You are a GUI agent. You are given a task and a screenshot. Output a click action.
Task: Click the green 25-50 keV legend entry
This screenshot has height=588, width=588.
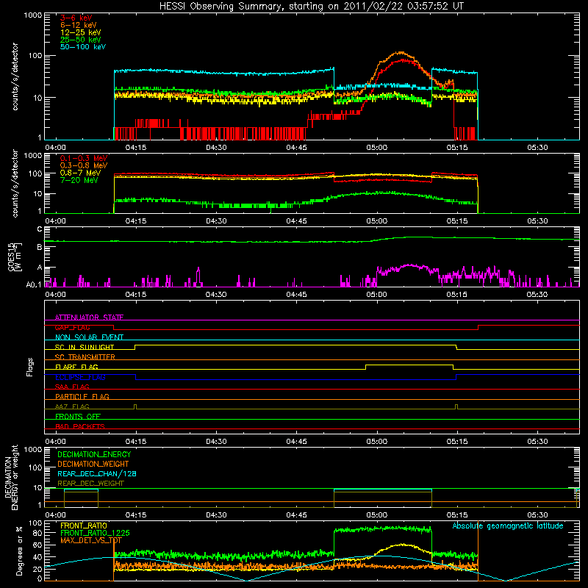81,40
